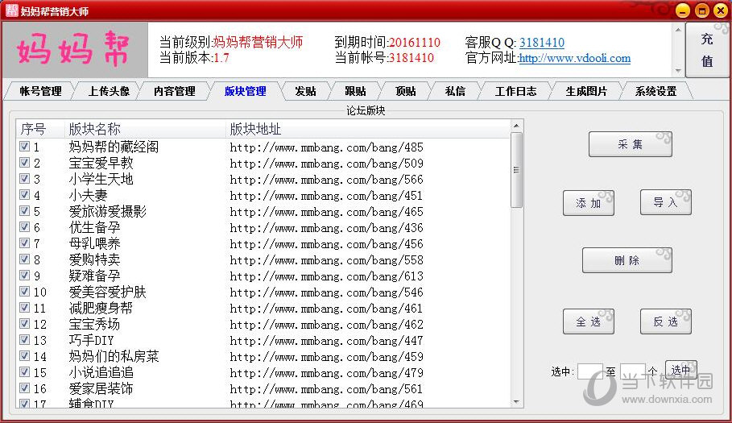Toggle checkbox for row 7 母乳喂养
Viewport: 732px width, 423px height.
click(25, 243)
